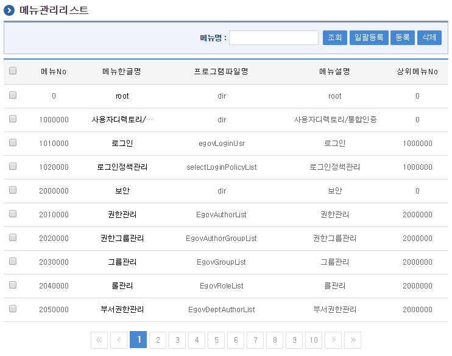The image size is (452, 356).
Task: Focus the 메뉴명 search input field
Action: [274, 38]
